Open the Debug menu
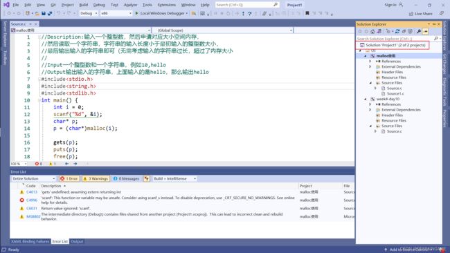This screenshot has width=450, height=253. pyautogui.click(x=99, y=5)
